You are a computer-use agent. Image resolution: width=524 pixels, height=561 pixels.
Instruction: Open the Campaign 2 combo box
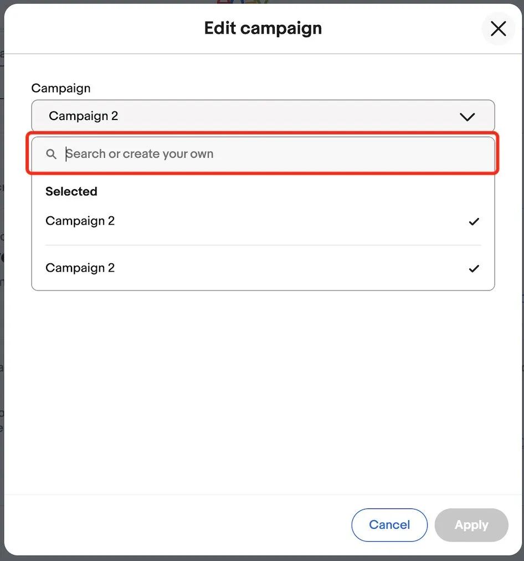click(x=263, y=116)
